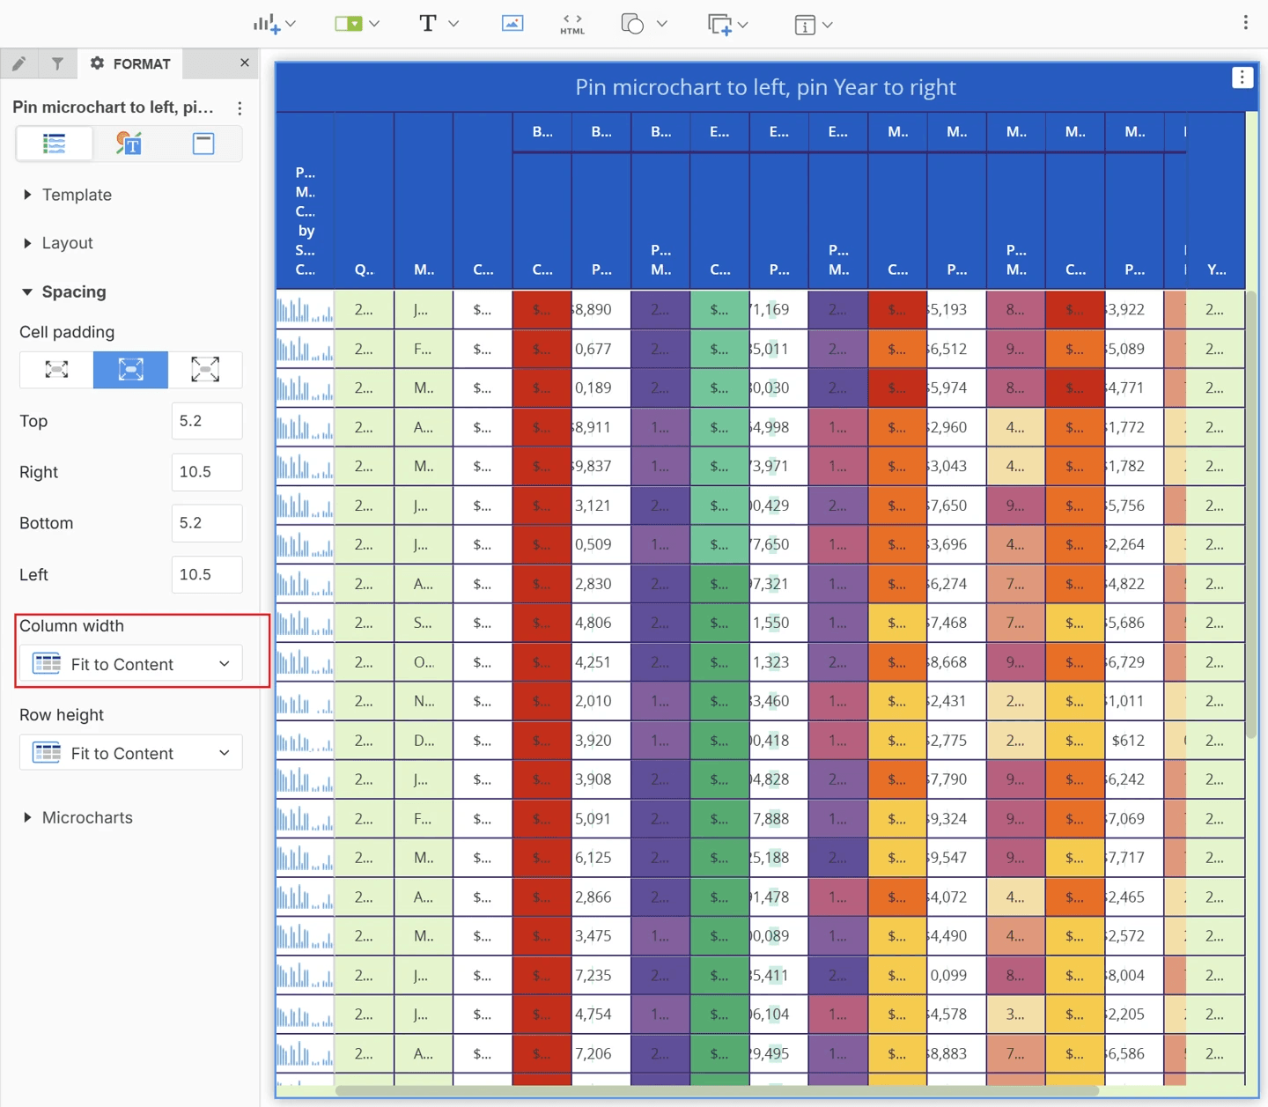The image size is (1268, 1107).
Task: Insert an image using the image icon
Action: (x=512, y=24)
